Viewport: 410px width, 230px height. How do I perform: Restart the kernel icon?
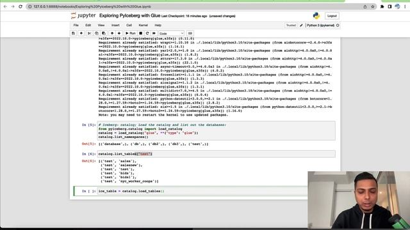coord(147,33)
